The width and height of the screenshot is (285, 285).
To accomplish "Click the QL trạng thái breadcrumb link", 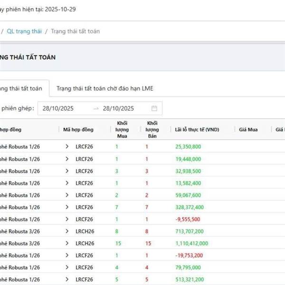I will [x=24, y=31].
